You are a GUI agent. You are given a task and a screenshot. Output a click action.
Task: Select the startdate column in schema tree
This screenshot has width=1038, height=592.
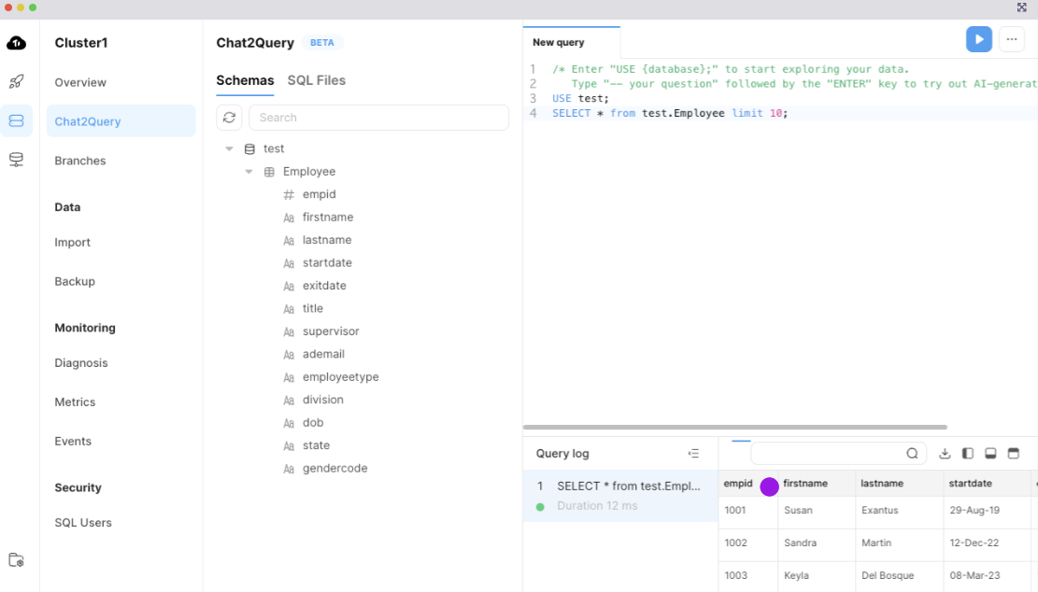327,262
